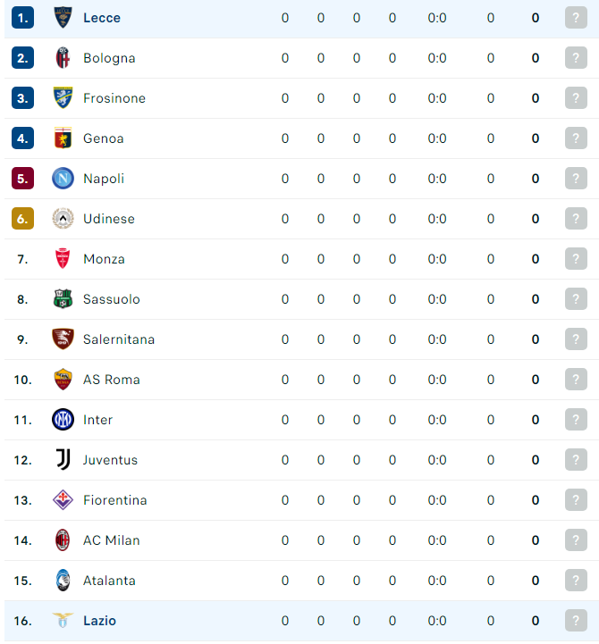
Task: Click the Lazio eagle logo
Action: click(x=63, y=620)
